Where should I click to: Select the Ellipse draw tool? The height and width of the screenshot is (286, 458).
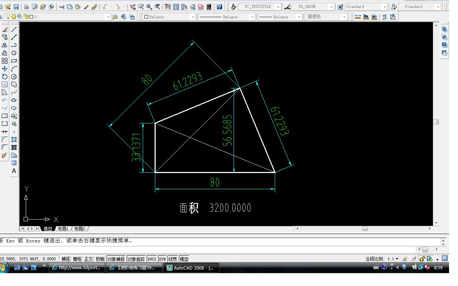pyautogui.click(x=14, y=100)
